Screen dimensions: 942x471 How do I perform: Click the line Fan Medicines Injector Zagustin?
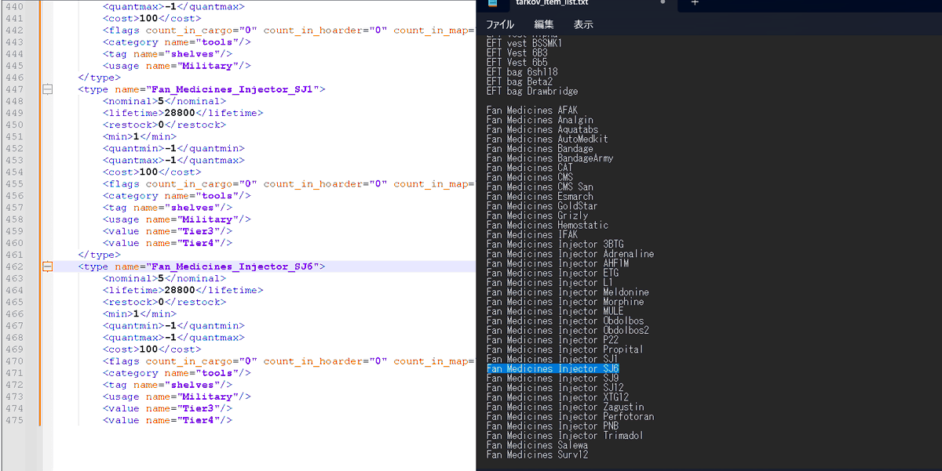[565, 407]
